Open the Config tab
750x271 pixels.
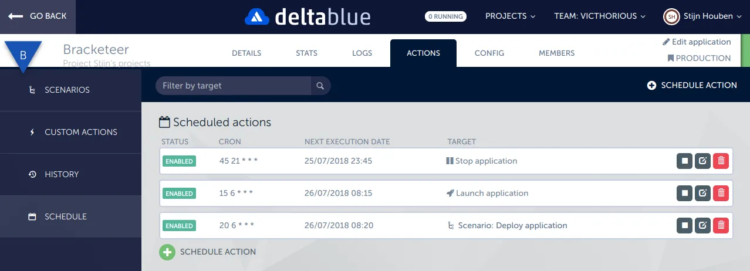point(489,53)
